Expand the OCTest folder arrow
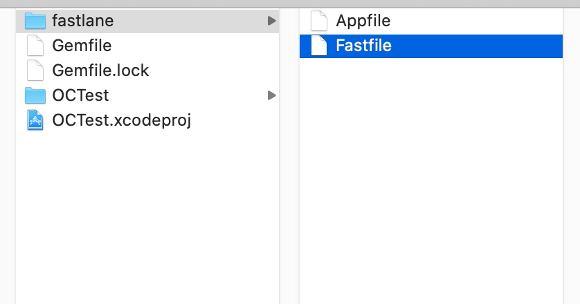Image resolution: width=580 pixels, height=304 pixels. tap(271, 95)
